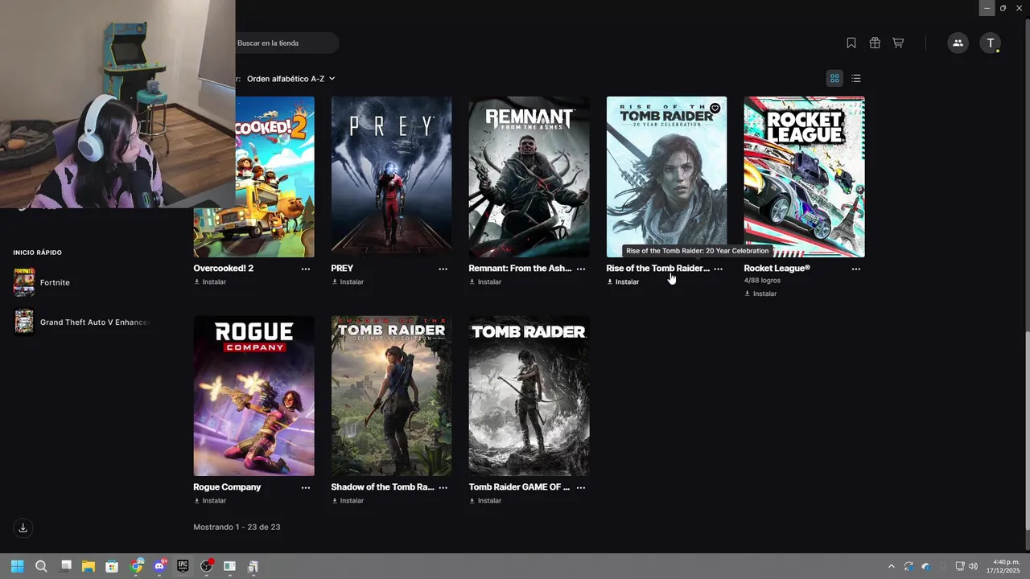Open OBS Studio from the taskbar
1030x579 pixels.
click(x=207, y=566)
